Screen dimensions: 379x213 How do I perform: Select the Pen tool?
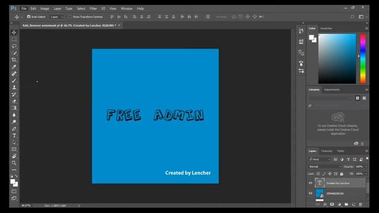click(14, 129)
